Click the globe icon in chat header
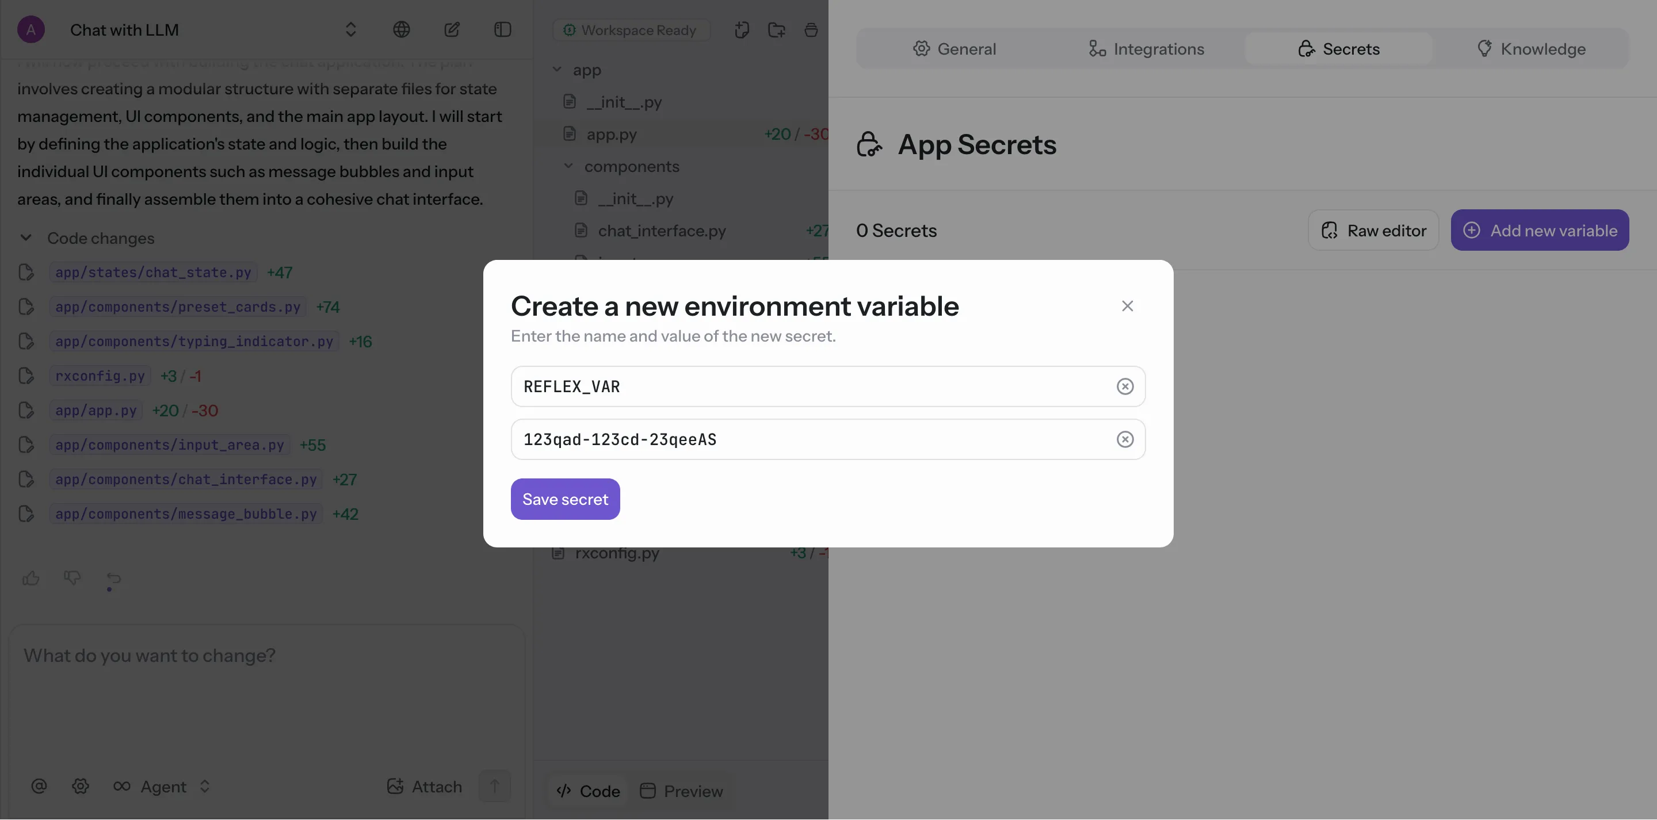The width and height of the screenshot is (1657, 820). pos(402,29)
